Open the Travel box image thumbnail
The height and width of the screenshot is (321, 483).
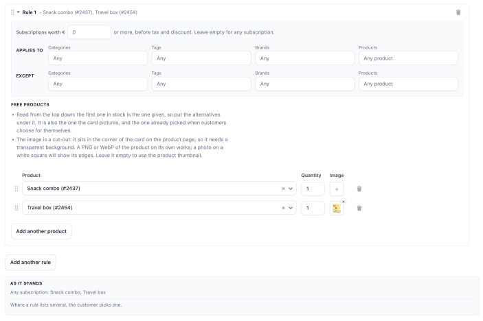point(336,209)
